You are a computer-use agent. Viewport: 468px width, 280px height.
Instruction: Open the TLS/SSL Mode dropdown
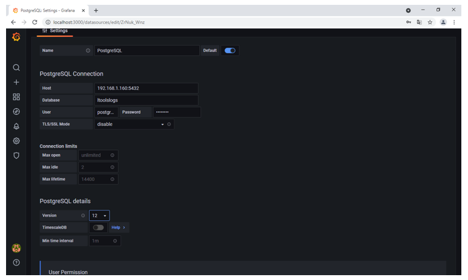134,125
